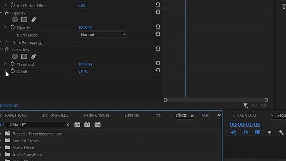This screenshot has height=161, width=286.
Task: Click Effect Controls export frame icon
Action: 264,106
